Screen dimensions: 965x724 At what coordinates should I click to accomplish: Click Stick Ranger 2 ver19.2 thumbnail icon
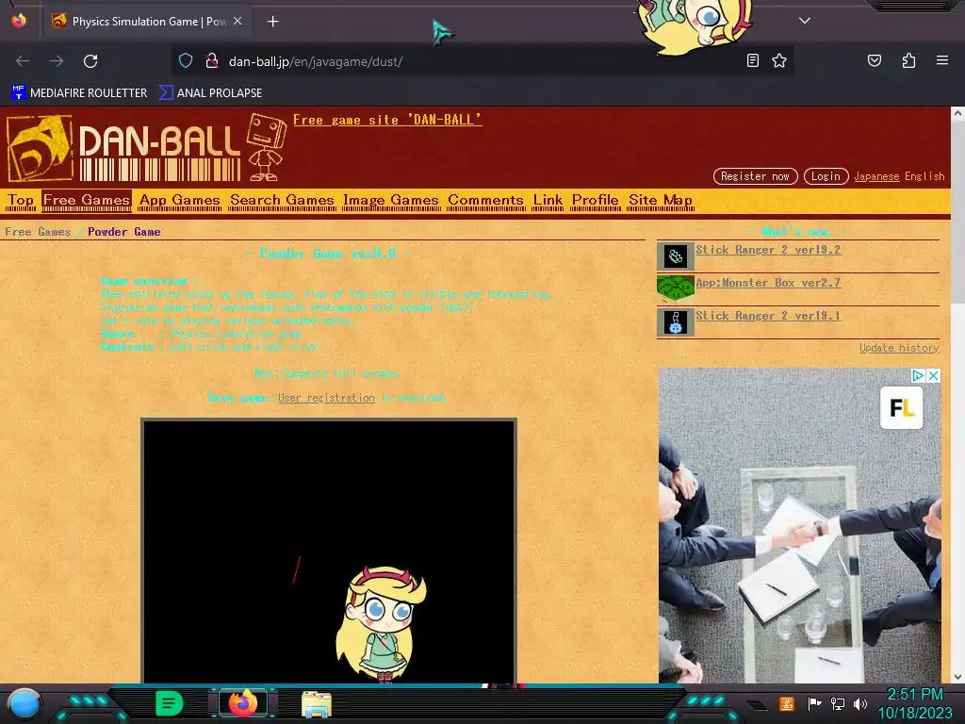(x=675, y=256)
